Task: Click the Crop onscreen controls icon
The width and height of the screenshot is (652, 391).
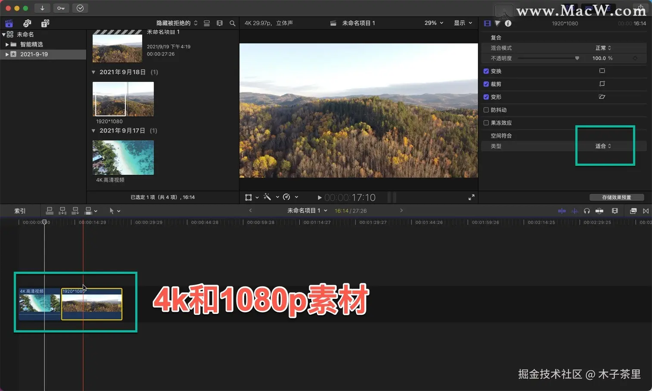Action: pyautogui.click(x=602, y=84)
